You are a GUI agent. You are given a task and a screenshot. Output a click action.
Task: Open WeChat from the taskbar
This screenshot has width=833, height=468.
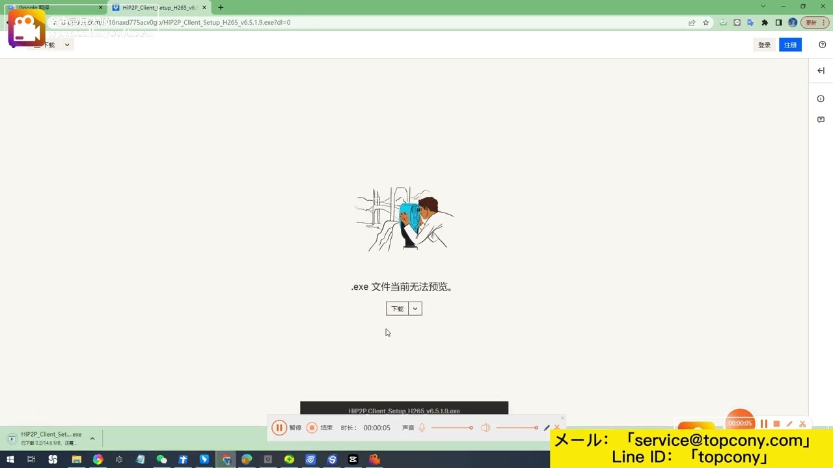161,460
